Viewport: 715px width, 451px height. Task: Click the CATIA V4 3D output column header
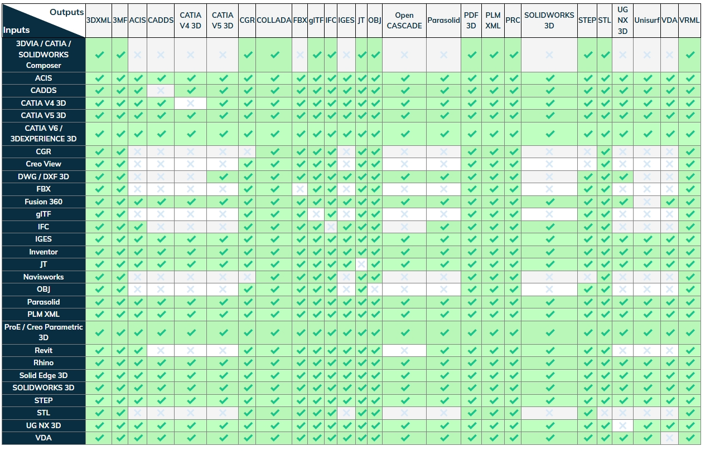coord(191,20)
